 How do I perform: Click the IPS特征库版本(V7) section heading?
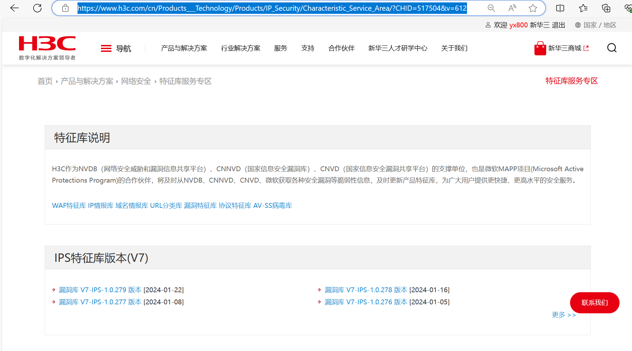pyautogui.click(x=101, y=258)
